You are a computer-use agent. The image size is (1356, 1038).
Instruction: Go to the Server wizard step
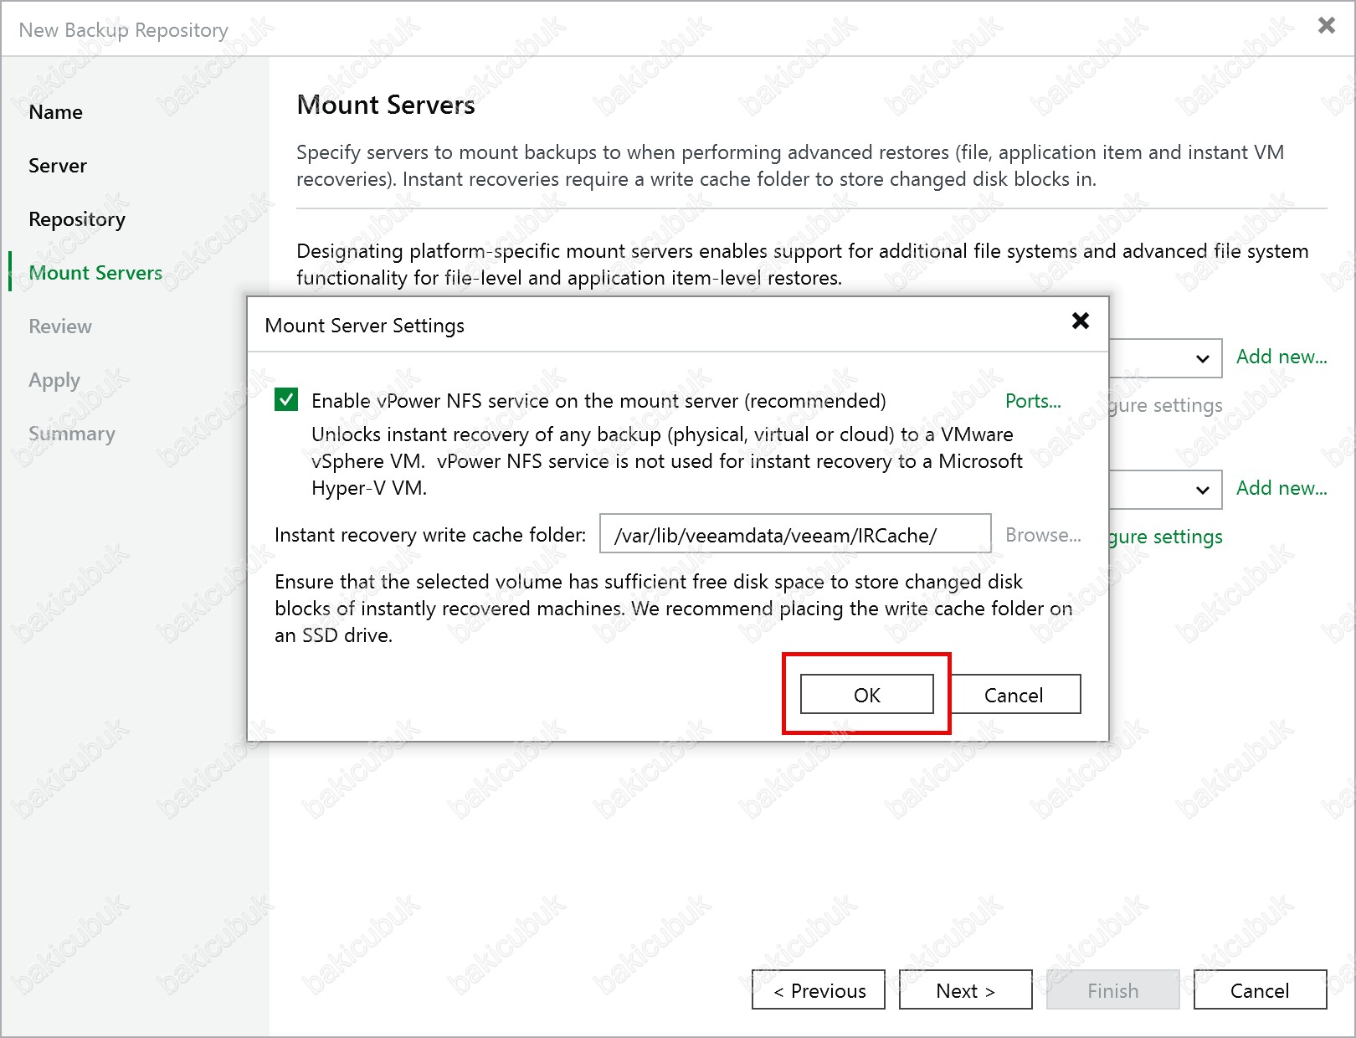click(x=58, y=166)
